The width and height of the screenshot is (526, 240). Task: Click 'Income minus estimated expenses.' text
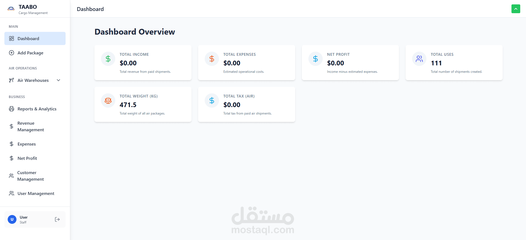pos(352,72)
